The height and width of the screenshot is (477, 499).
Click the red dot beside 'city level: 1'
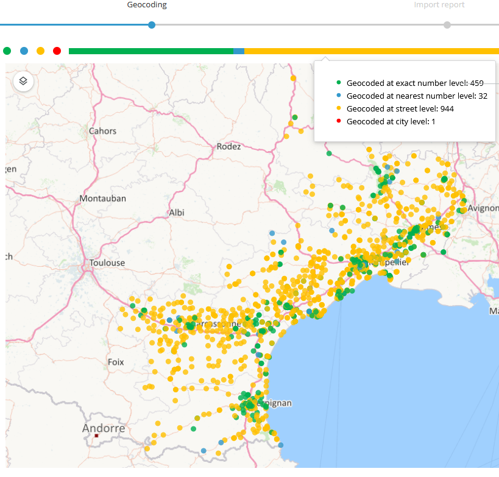(338, 121)
